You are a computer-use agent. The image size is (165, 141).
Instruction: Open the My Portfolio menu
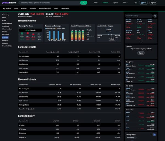(7, 9)
